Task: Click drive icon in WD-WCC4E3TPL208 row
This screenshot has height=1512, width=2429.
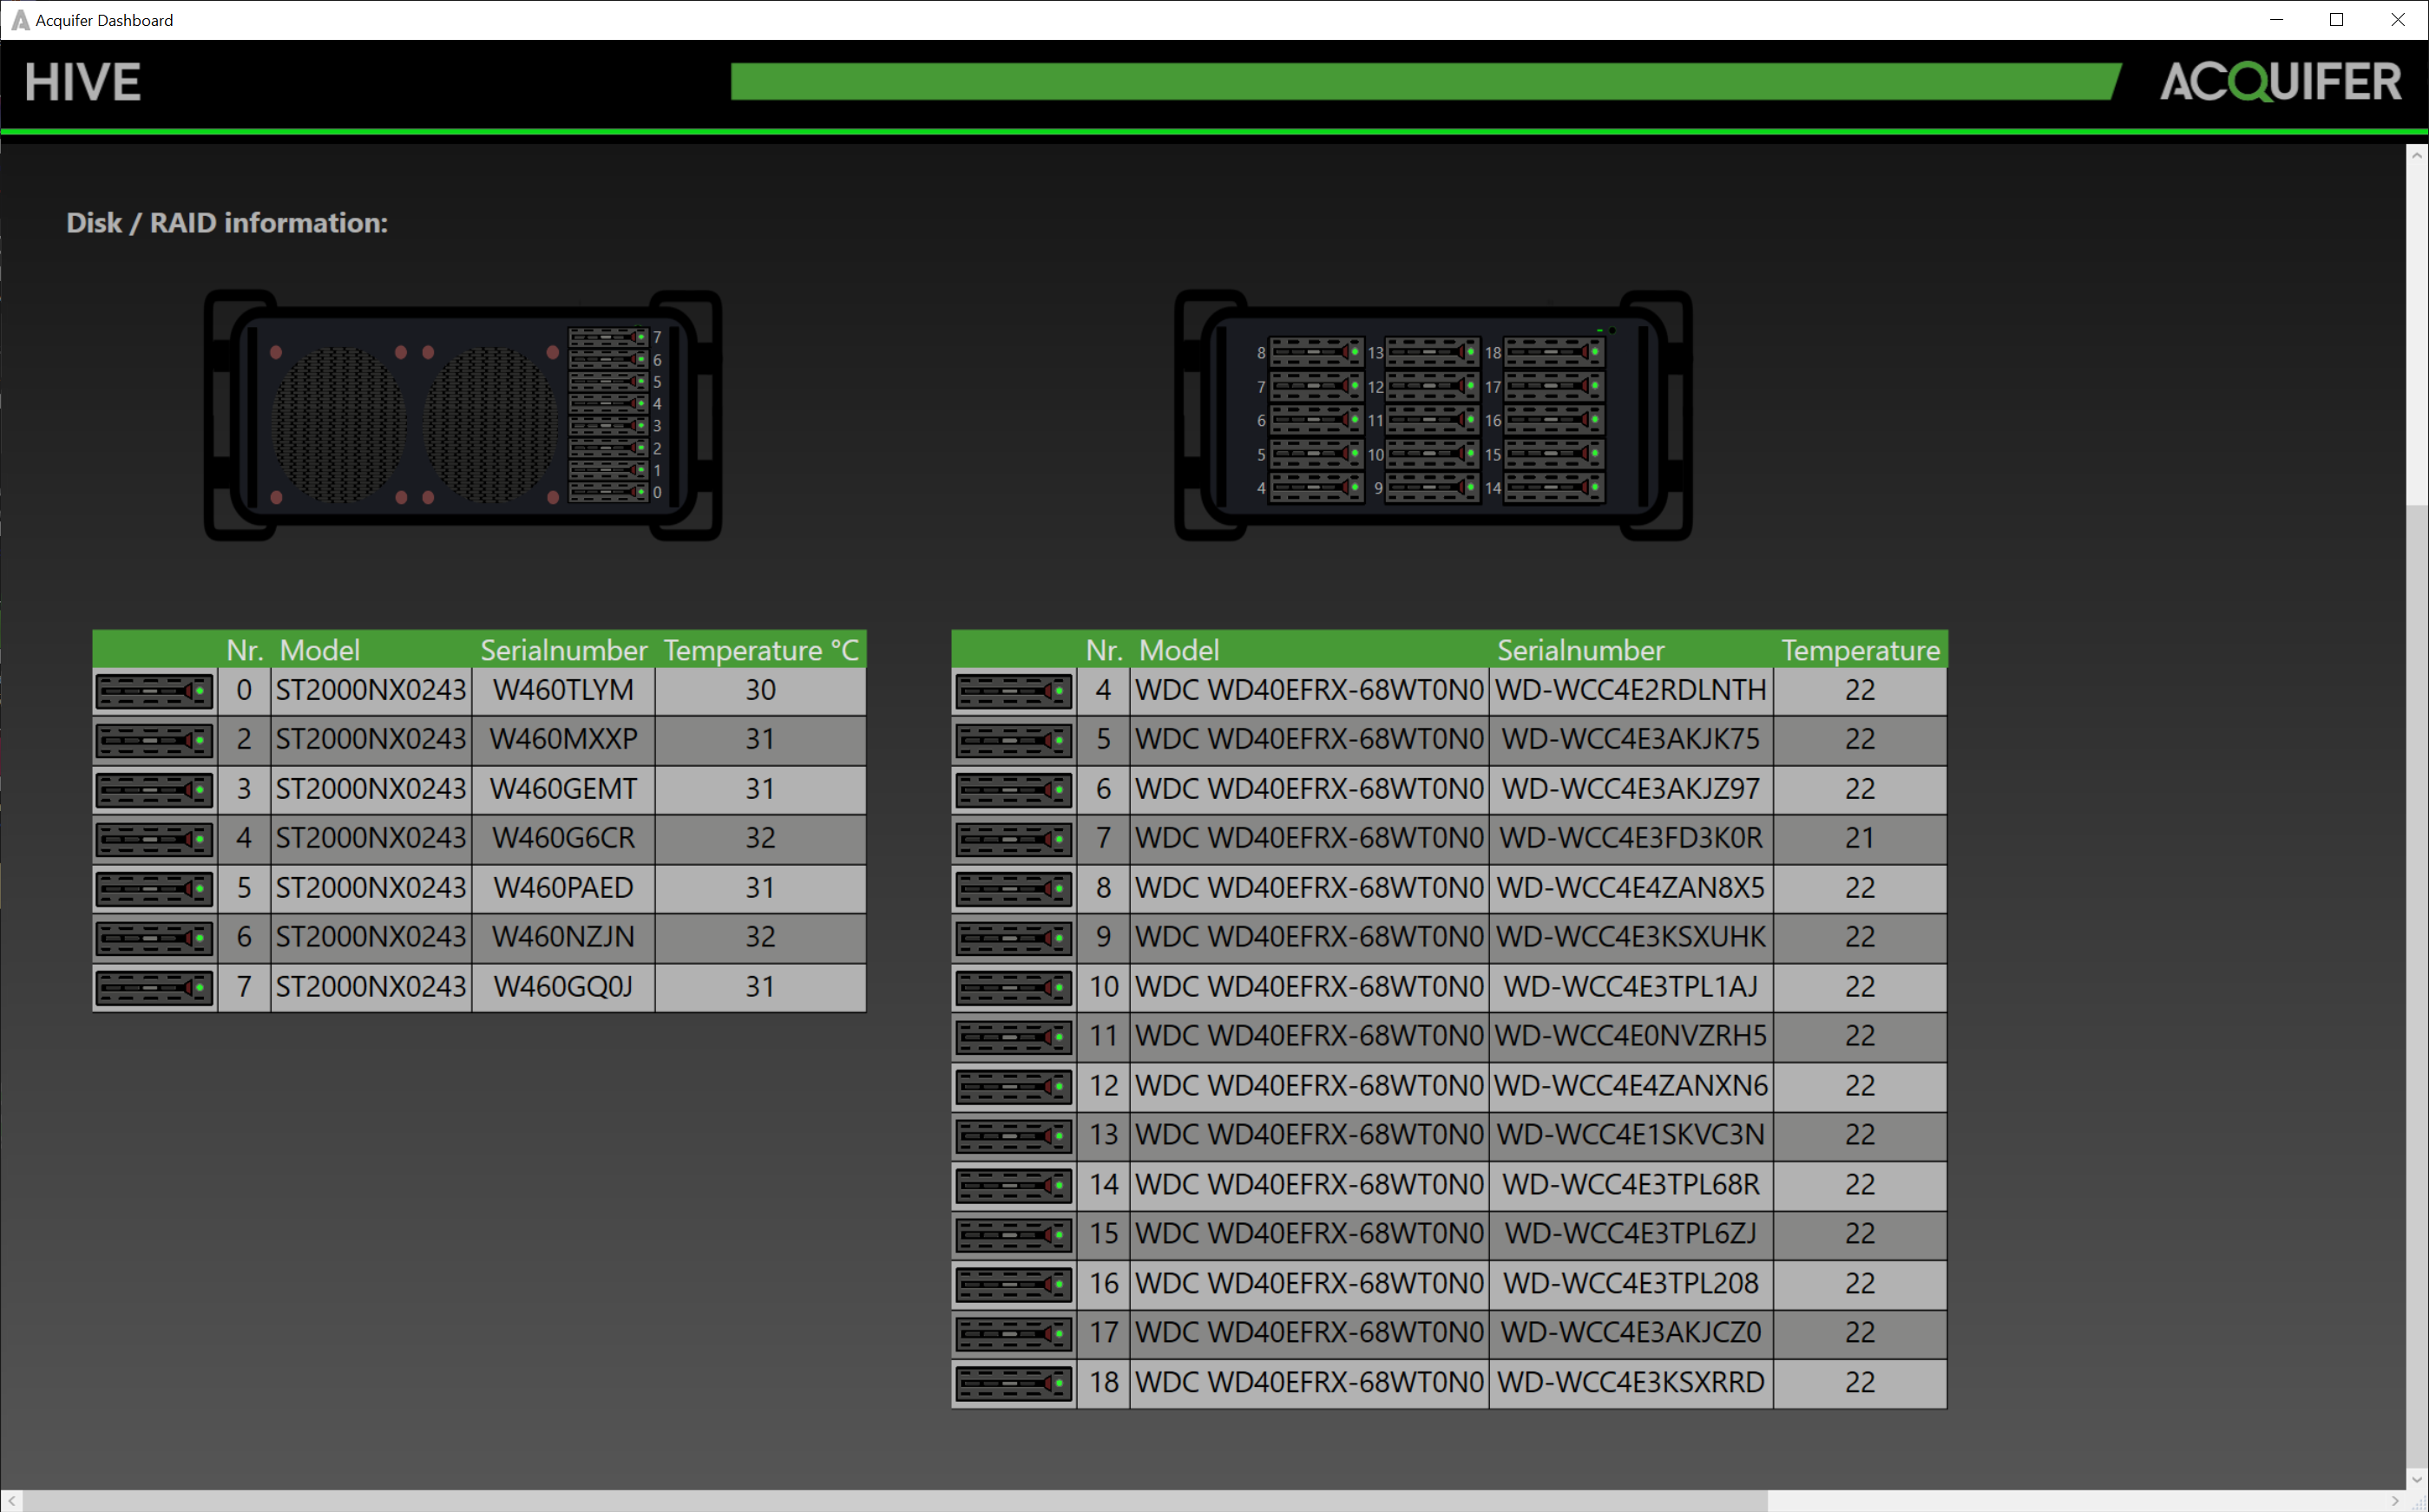Action: (x=1014, y=1285)
